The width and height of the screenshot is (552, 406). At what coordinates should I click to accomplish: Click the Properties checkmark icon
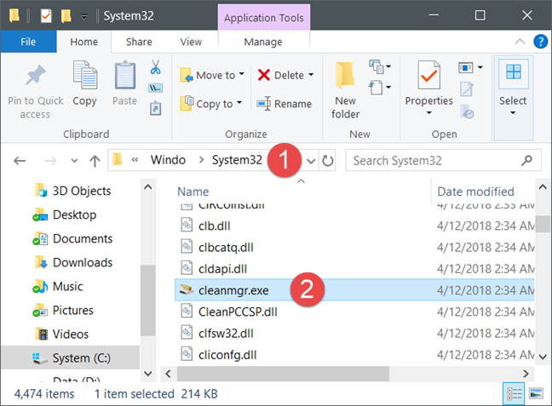point(428,75)
